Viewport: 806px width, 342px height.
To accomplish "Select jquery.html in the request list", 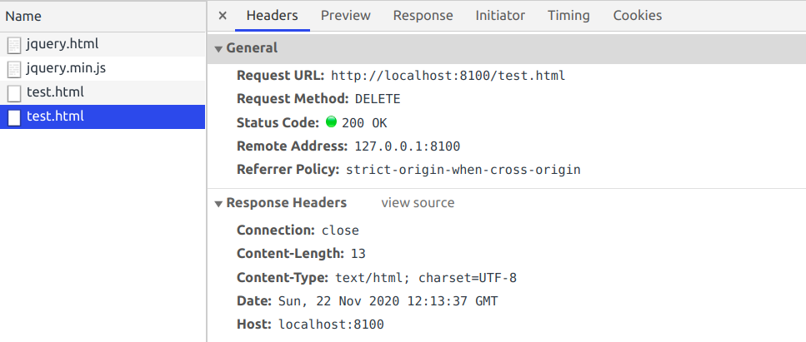I will (63, 45).
